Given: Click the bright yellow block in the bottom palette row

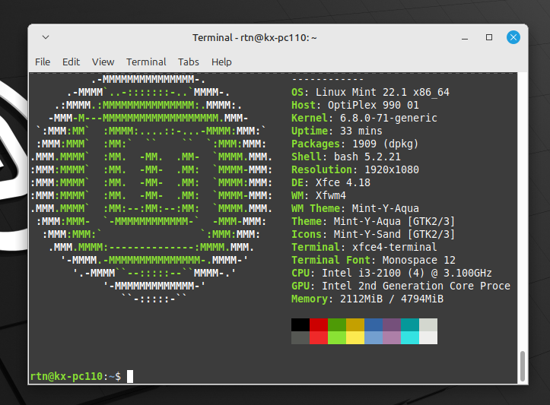Looking at the screenshot, I should click(355, 338).
